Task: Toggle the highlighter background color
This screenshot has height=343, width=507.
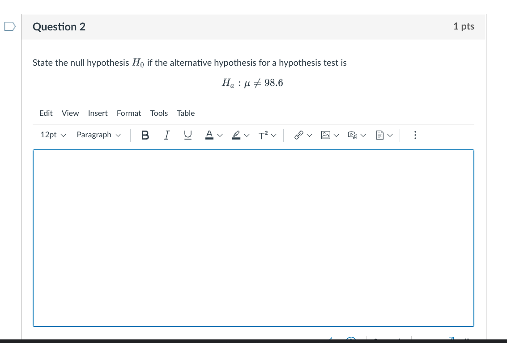Action: pos(237,135)
